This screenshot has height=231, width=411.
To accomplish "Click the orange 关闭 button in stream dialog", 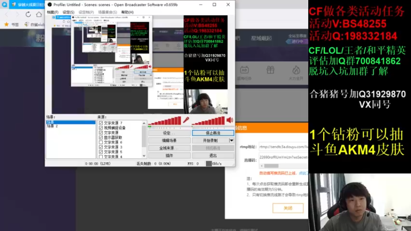I will tap(288, 208).
